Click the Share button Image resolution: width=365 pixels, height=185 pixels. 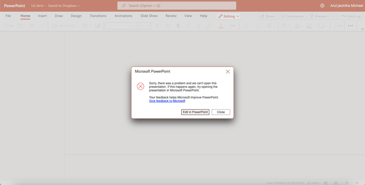[x=267, y=16]
